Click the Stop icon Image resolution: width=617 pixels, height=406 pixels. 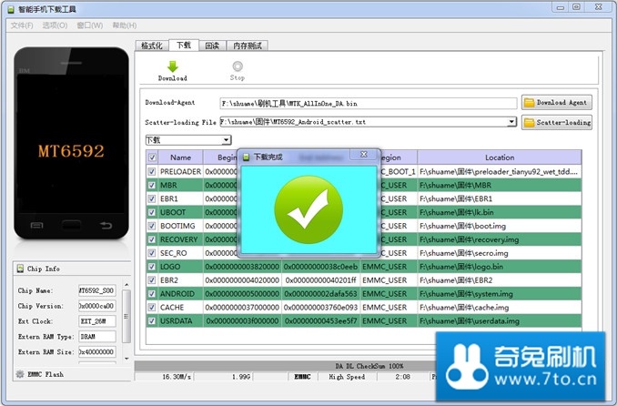point(238,66)
